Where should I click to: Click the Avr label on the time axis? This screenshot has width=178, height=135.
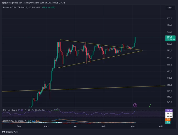tap(75, 126)
